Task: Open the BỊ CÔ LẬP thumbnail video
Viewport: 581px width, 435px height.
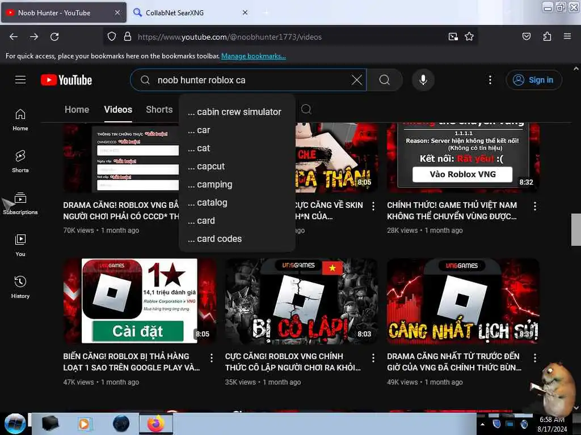Action: (301, 301)
